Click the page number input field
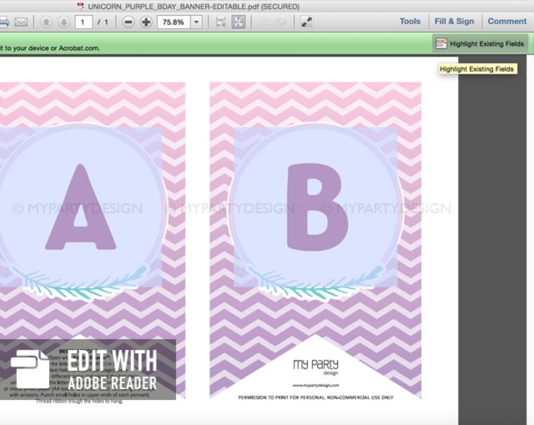Image resolution: width=534 pixels, height=425 pixels. point(83,22)
